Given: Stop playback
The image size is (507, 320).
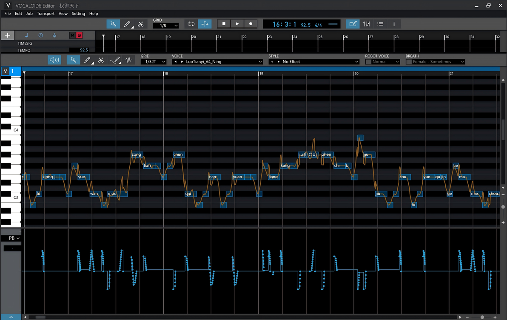Looking at the screenshot, I should (224, 24).
